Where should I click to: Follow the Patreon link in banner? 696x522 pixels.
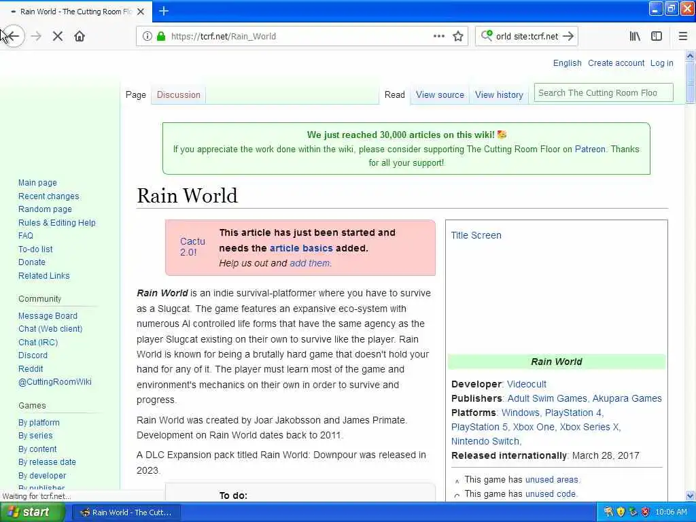[x=590, y=149]
